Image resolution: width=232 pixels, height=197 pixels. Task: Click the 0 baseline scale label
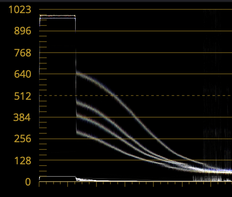[28, 182]
